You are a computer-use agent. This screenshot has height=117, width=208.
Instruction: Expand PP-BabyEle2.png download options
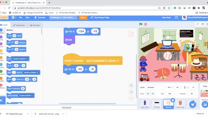(28, 114)
